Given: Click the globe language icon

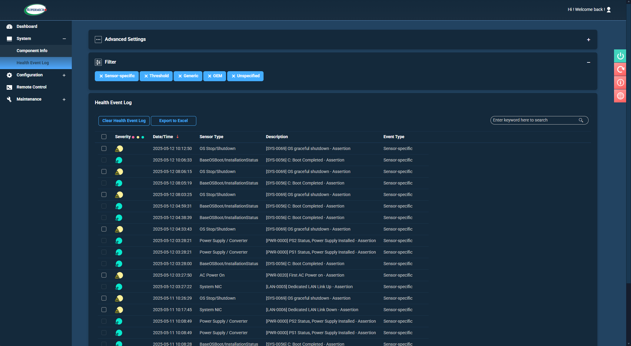Looking at the screenshot, I should pyautogui.click(x=620, y=96).
